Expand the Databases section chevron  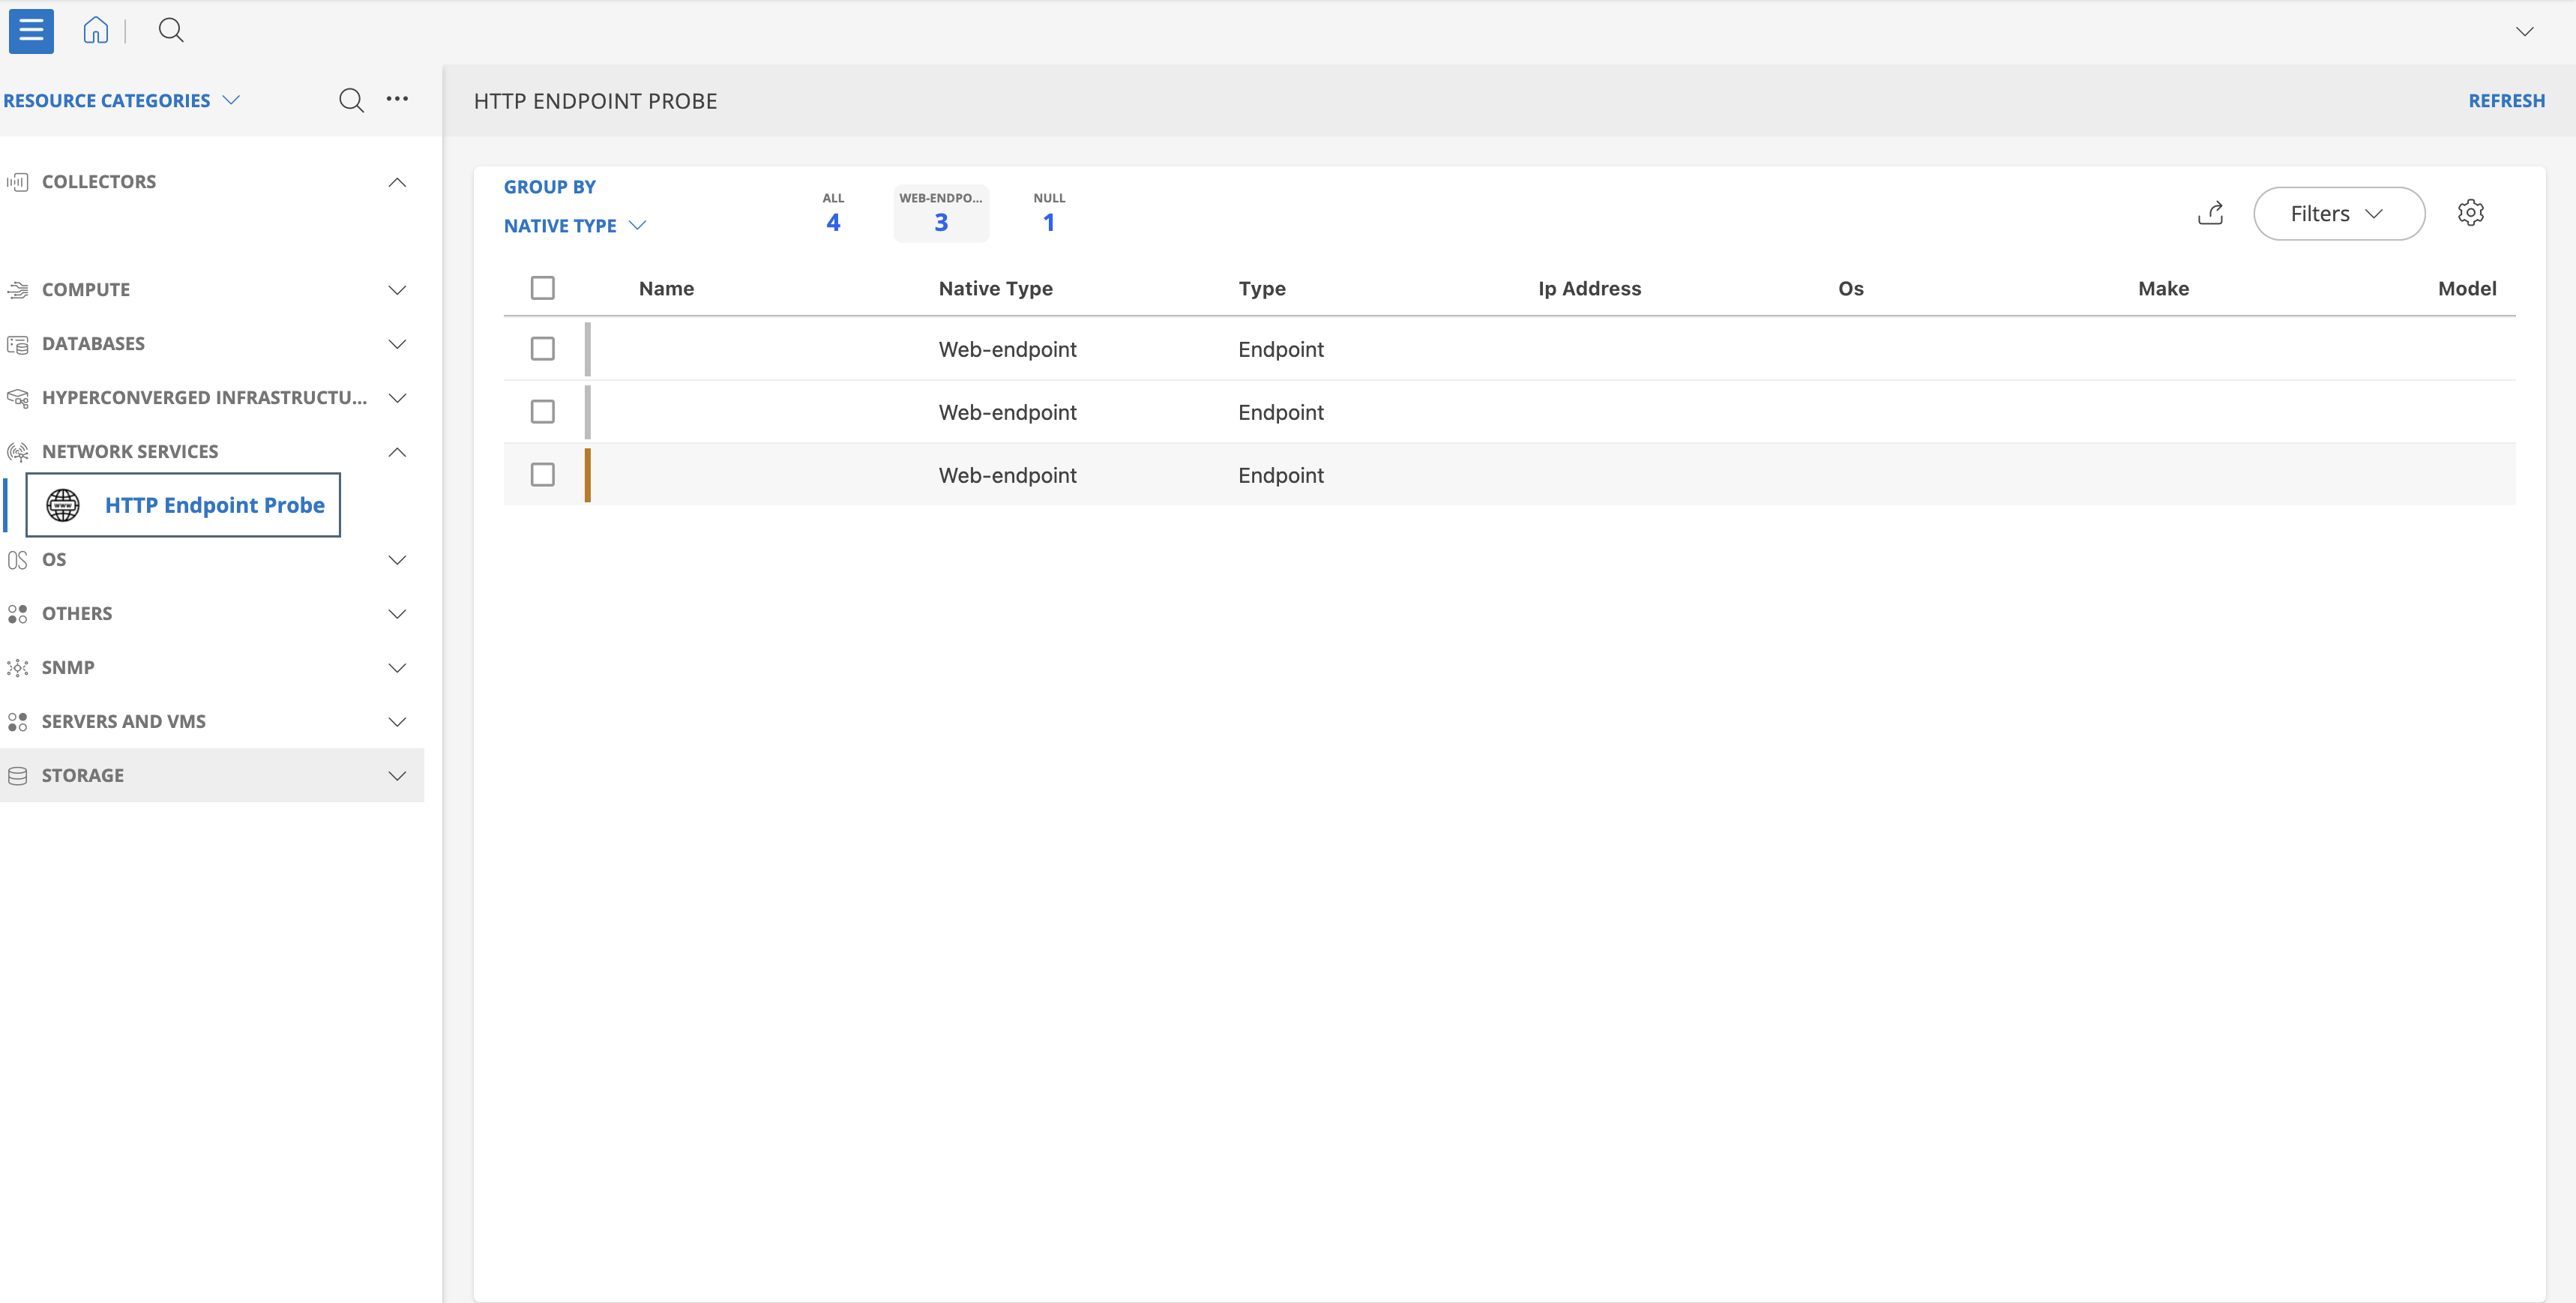coord(397,344)
